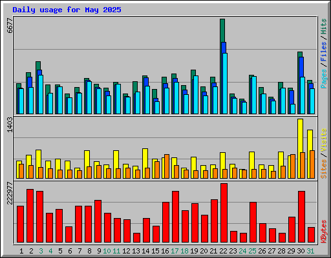Viewport: 331px width, 258px height.
Task: Click the cyan Pages bar for day 22
Action: (x=225, y=84)
